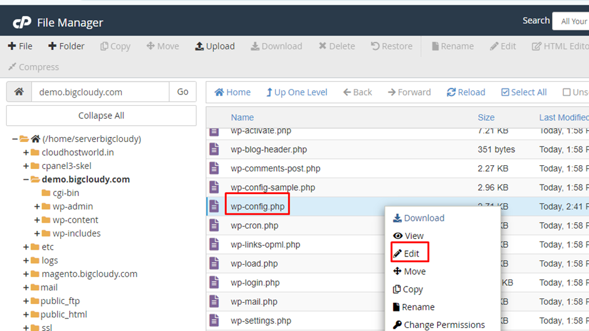Click the Copy toolbar button

click(x=115, y=46)
